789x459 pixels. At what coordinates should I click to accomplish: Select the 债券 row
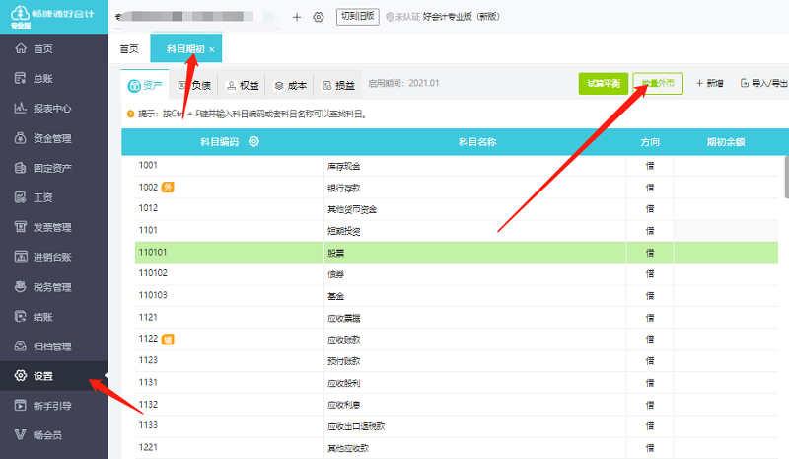click(x=457, y=274)
